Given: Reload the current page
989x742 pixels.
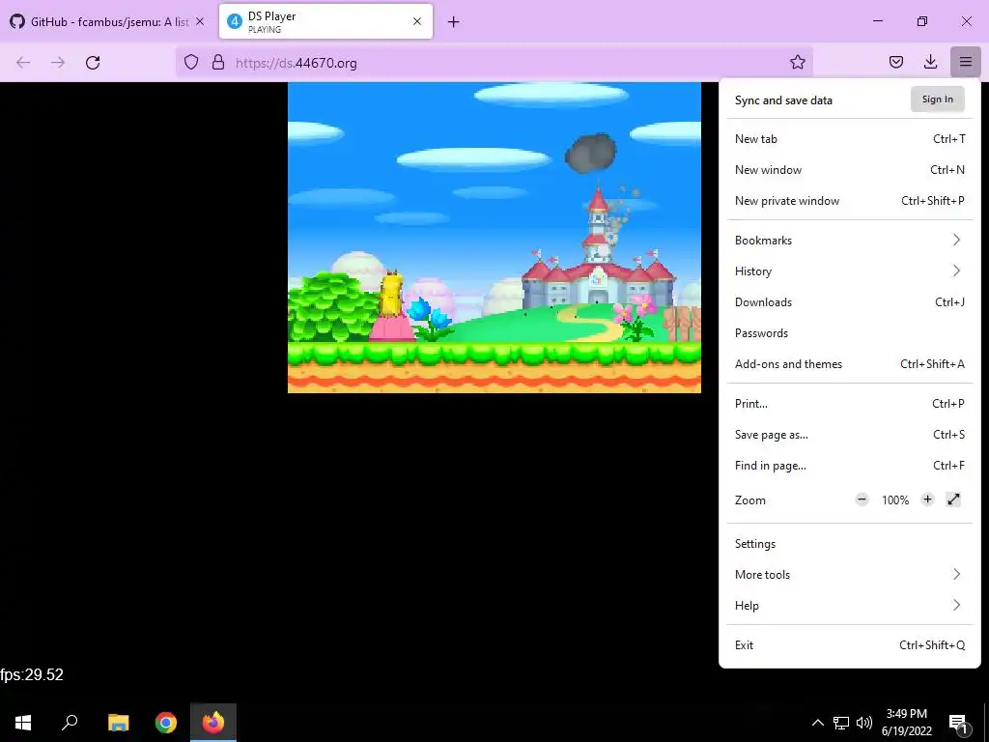Looking at the screenshot, I should pos(93,62).
